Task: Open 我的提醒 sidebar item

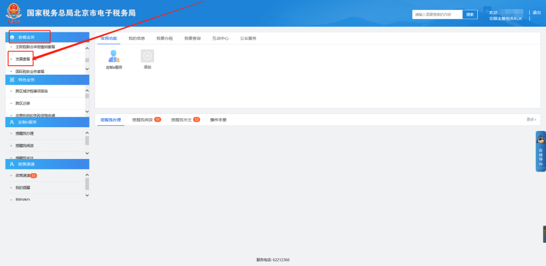Action: [23, 188]
